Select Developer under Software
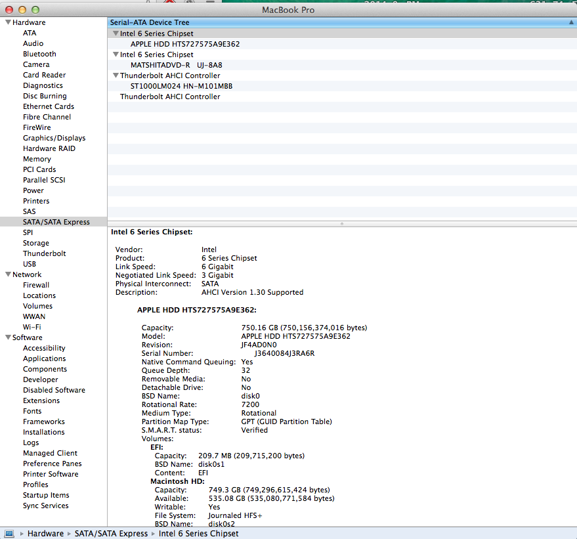Screen dimensions: 577x539 [41, 379]
